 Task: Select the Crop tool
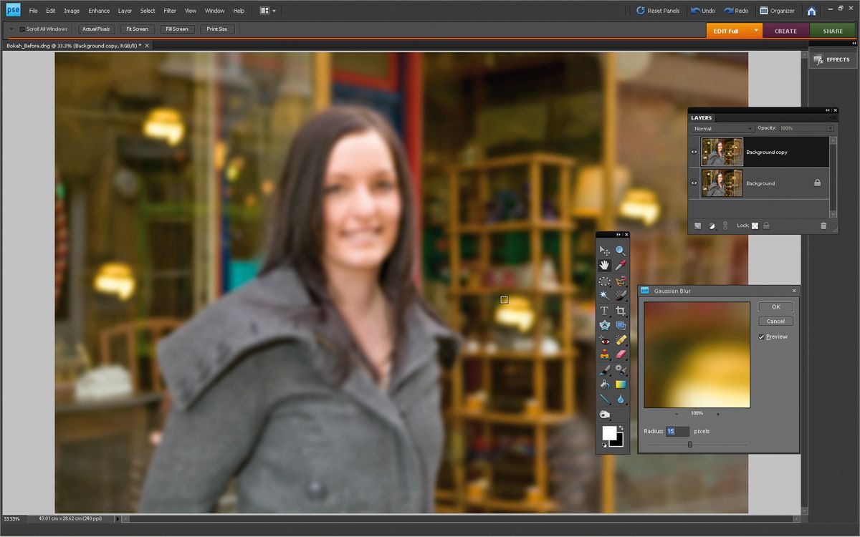click(x=621, y=309)
